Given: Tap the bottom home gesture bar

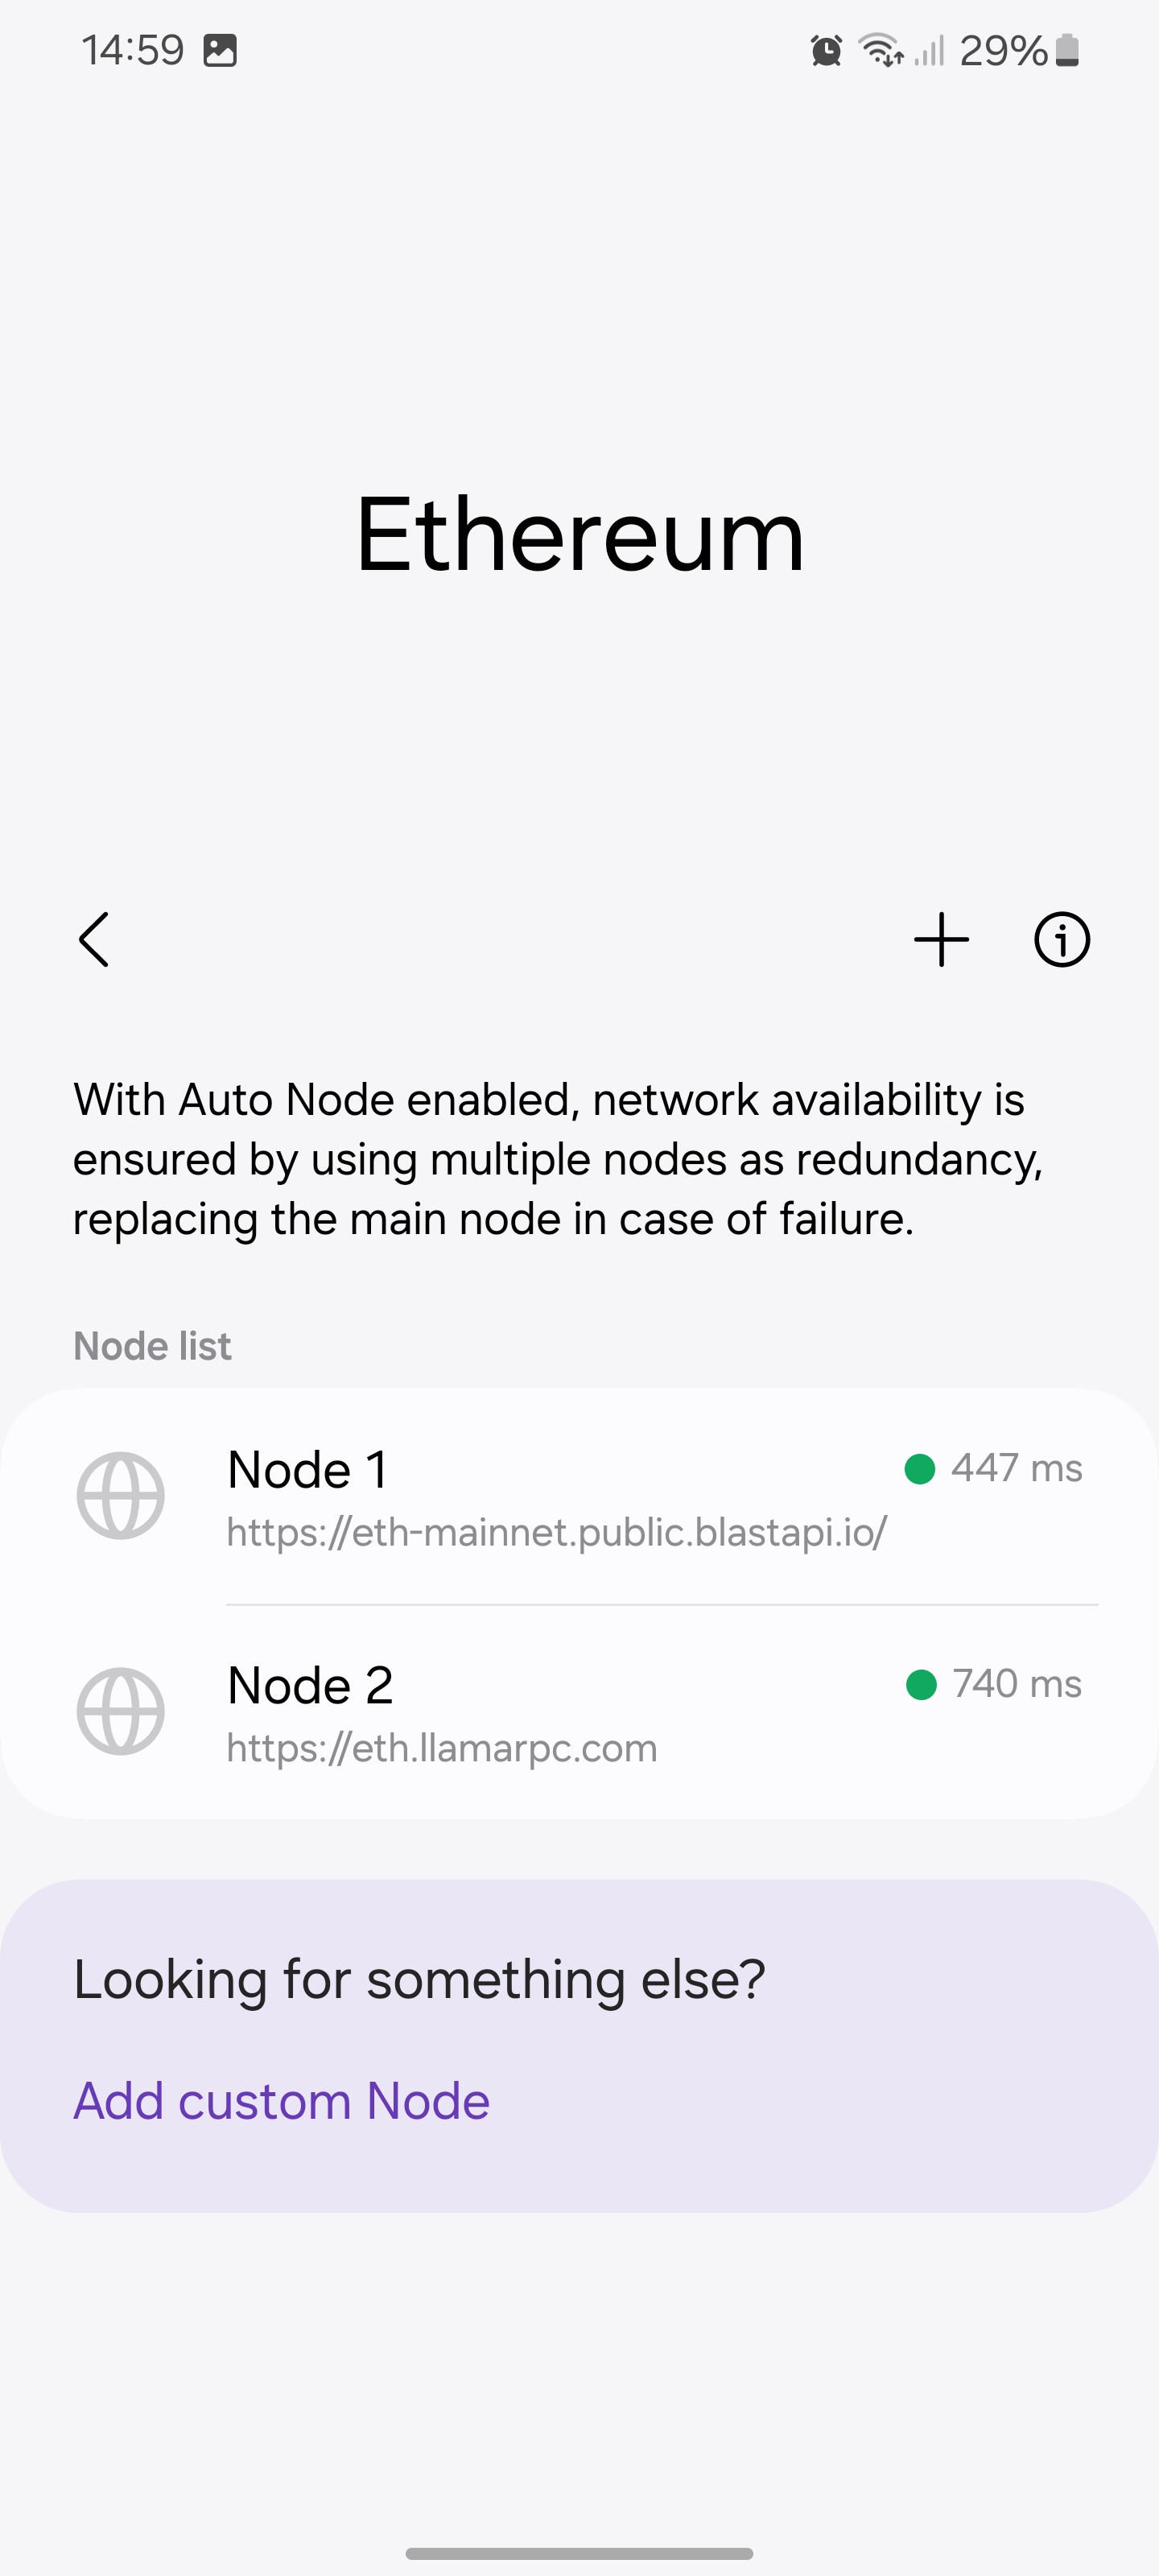Looking at the screenshot, I should click(579, 2553).
